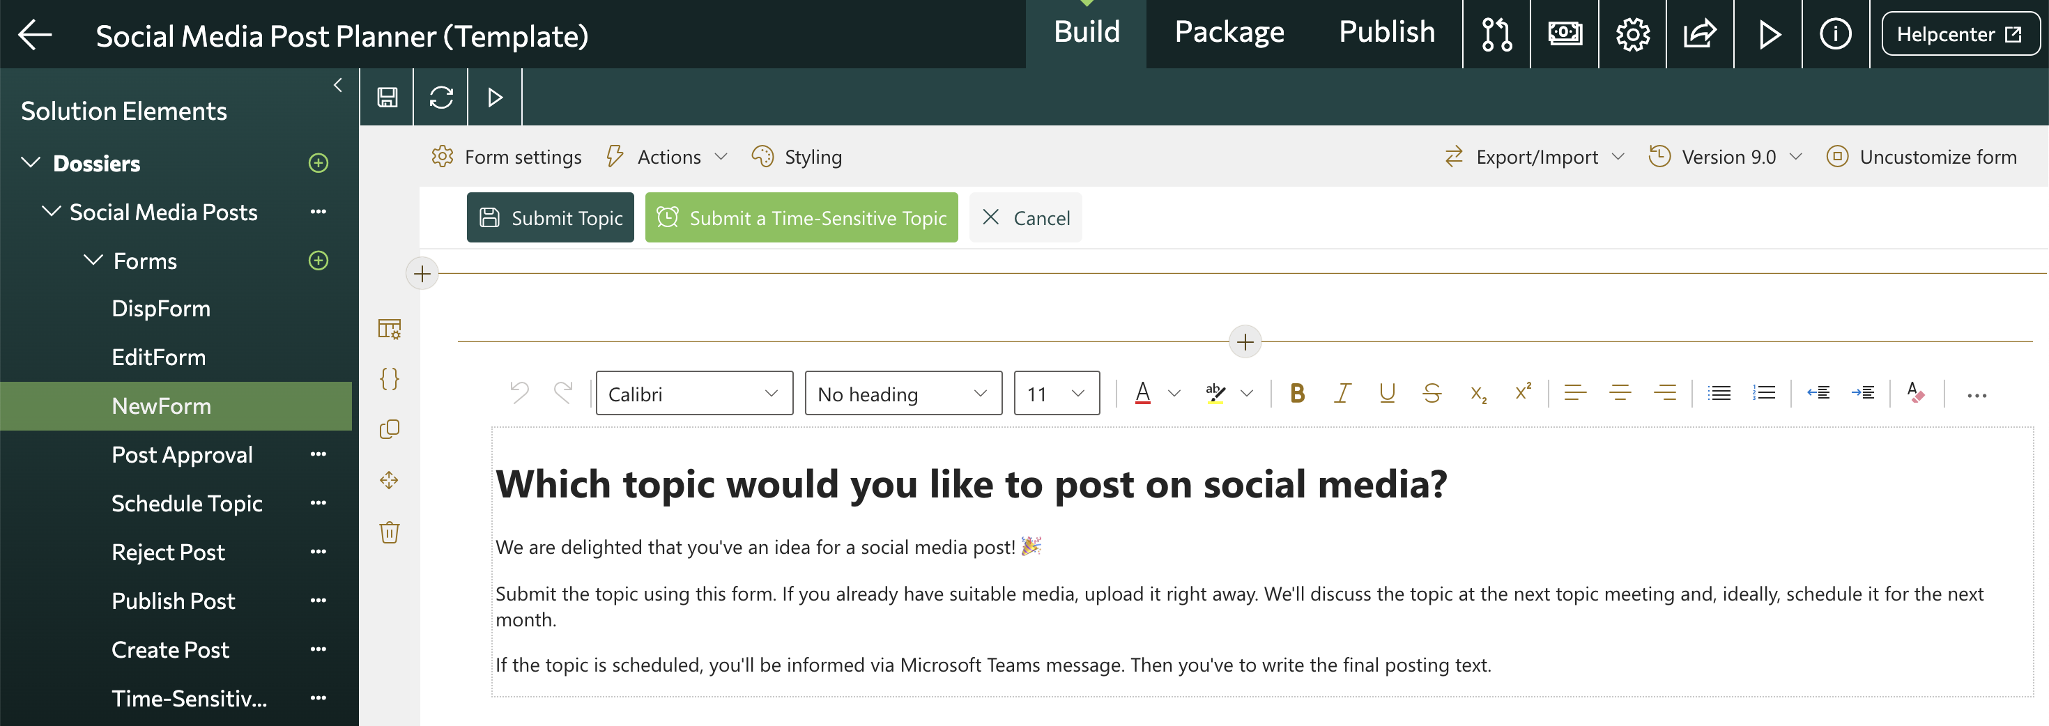Screen dimensions: 2049x726
Task: Toggle underline formatting
Action: (1387, 393)
